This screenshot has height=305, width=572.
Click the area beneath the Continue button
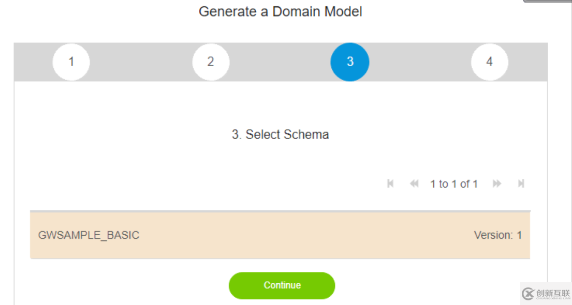pos(282,302)
